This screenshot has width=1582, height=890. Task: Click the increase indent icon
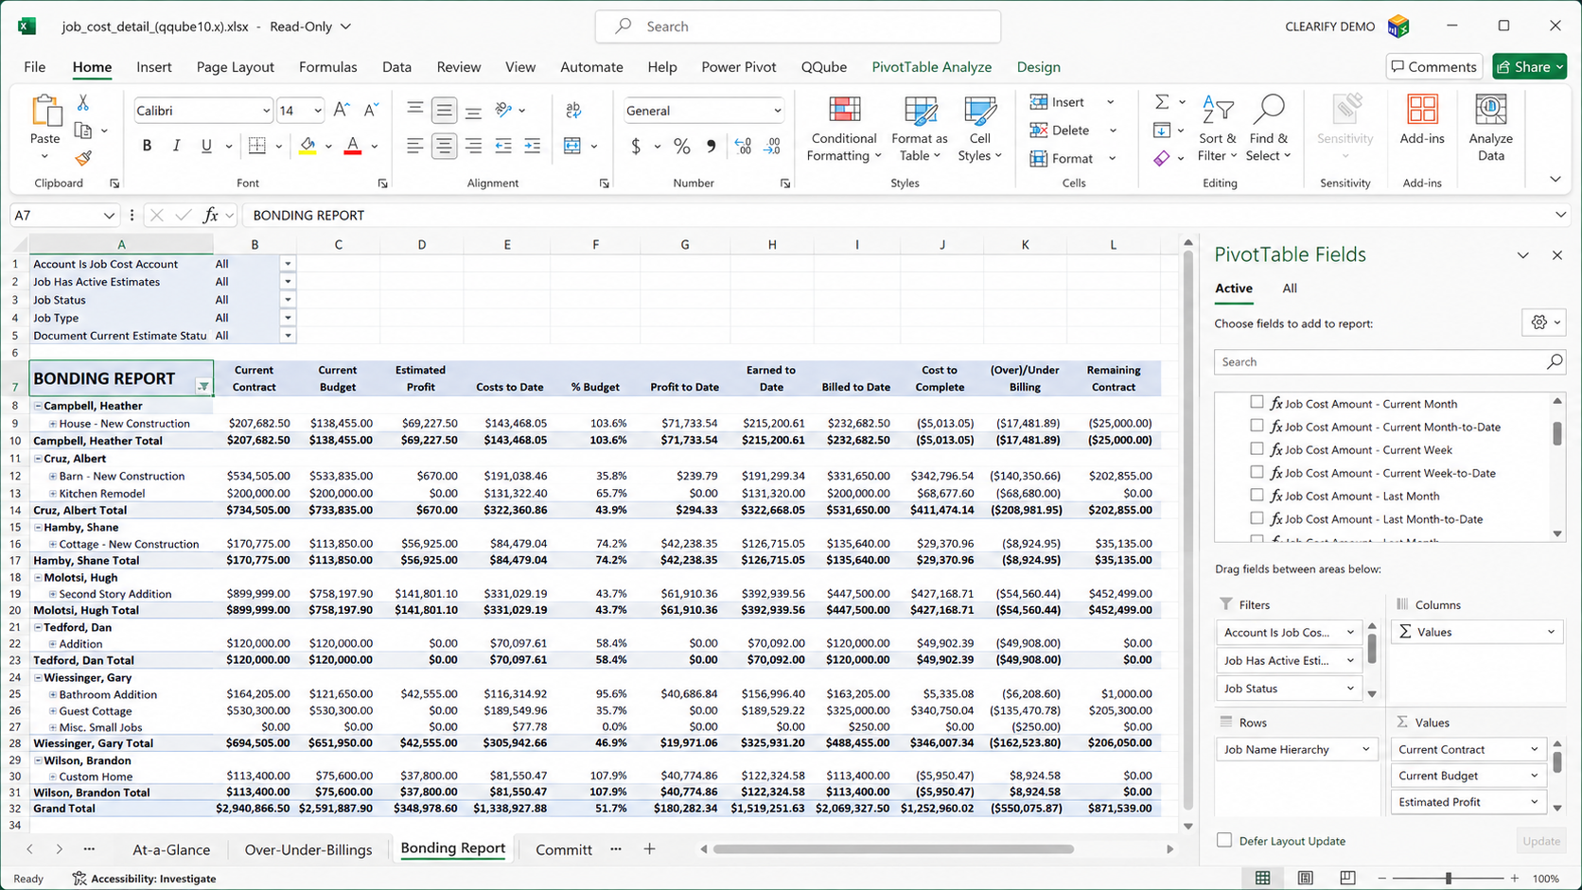tap(533, 146)
